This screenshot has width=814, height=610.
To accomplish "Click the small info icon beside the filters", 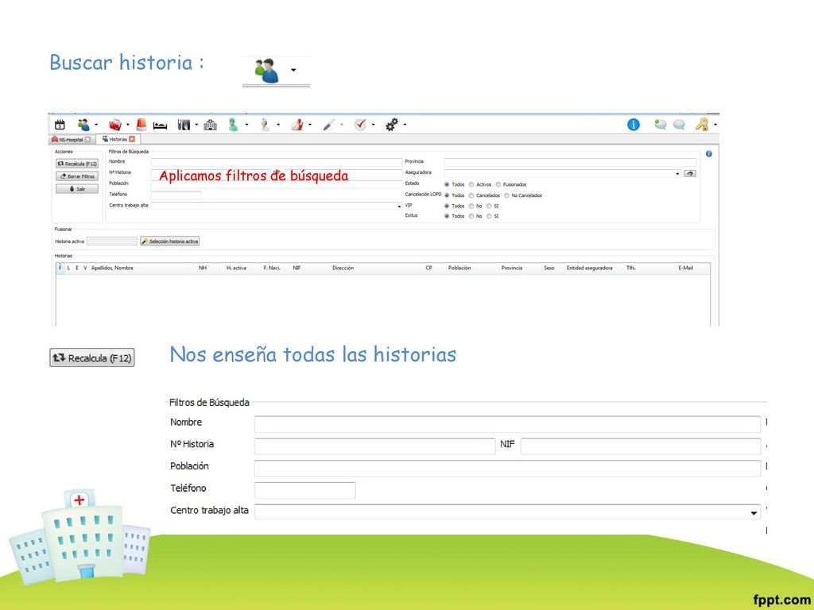I will 708,154.
